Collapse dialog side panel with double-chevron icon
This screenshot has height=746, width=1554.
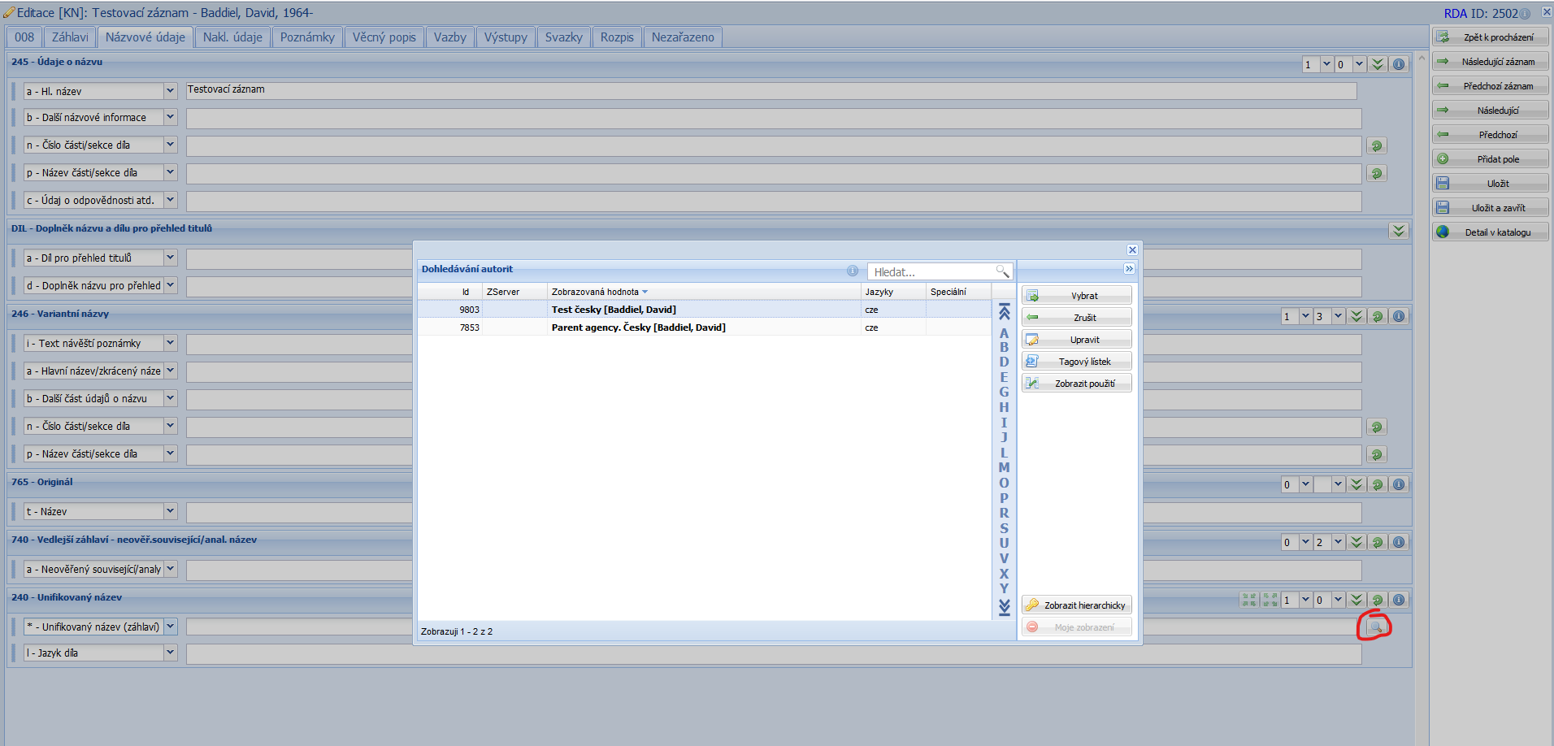[1129, 269]
